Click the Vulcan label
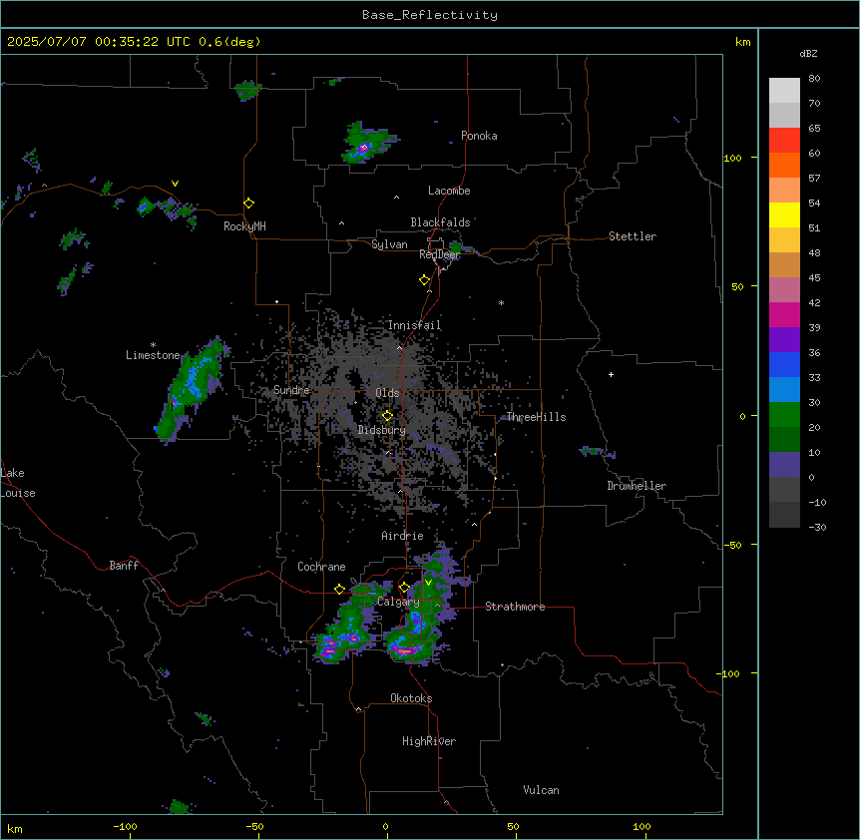 coord(542,790)
